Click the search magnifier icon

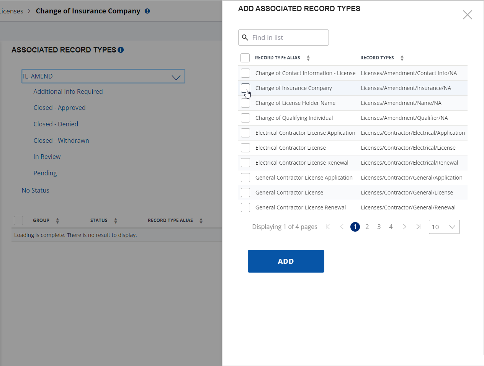click(x=245, y=38)
